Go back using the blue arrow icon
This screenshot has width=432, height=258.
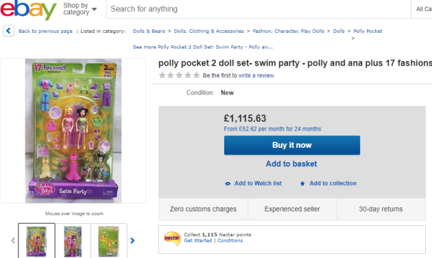pyautogui.click(x=8, y=31)
